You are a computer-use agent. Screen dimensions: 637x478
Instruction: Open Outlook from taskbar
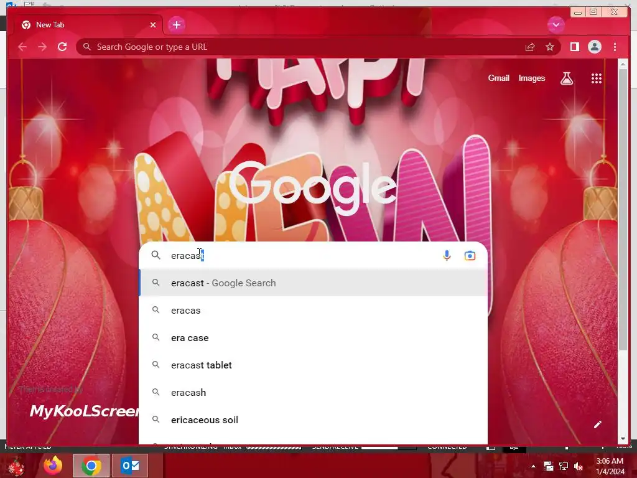pos(130,466)
